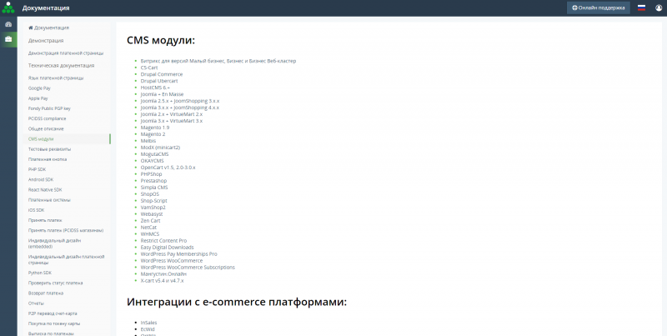Viewport: 667px width, 336px height.
Task: Open Apple Pay in the sidebar
Action: [x=38, y=98]
